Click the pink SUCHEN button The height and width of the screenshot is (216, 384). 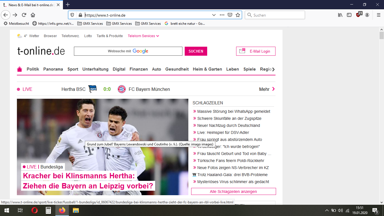(196, 51)
